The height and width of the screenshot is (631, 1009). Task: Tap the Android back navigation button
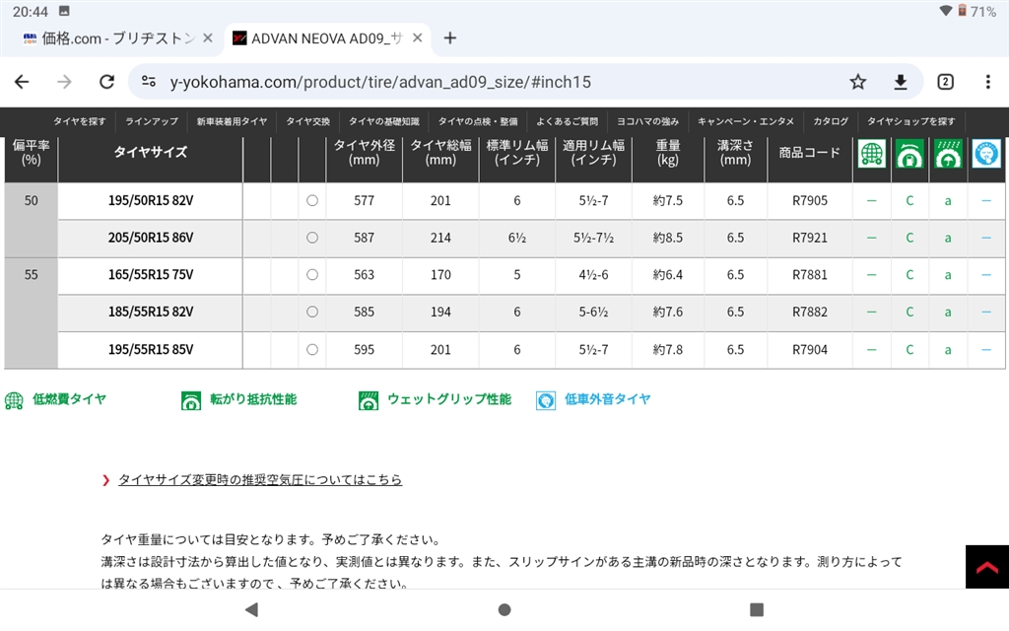(x=251, y=609)
